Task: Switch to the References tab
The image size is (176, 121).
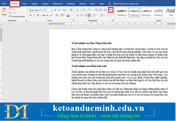Action: click(58, 4)
